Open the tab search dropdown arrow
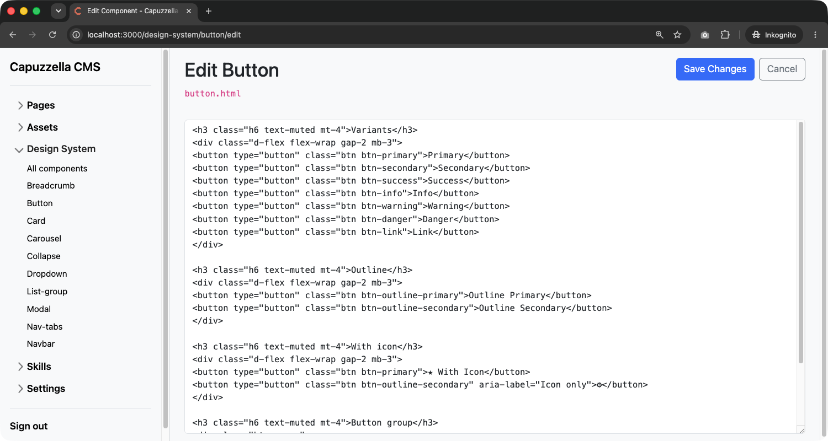Viewport: 828px width, 441px height. pos(58,11)
